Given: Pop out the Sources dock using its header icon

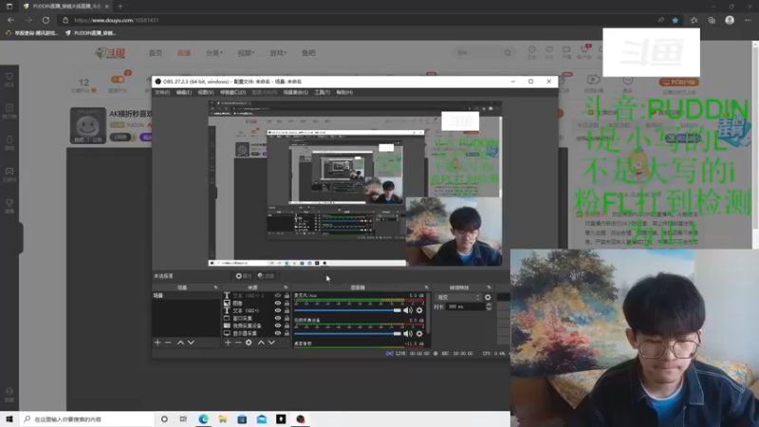Looking at the screenshot, I should (x=286, y=288).
